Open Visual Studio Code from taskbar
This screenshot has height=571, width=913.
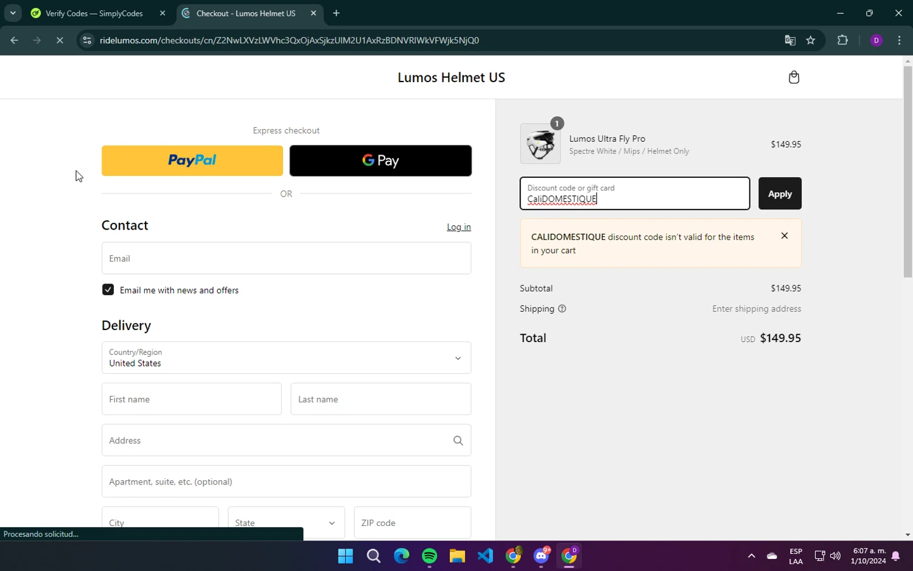click(485, 556)
